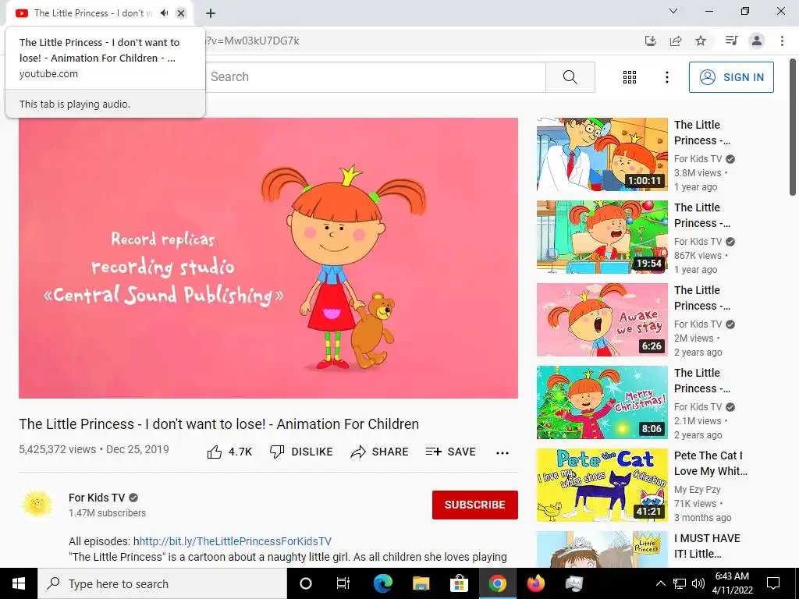The width and height of the screenshot is (799, 599).
Task: Open the Awake we stay 6:26 thumbnail
Action: pos(602,319)
